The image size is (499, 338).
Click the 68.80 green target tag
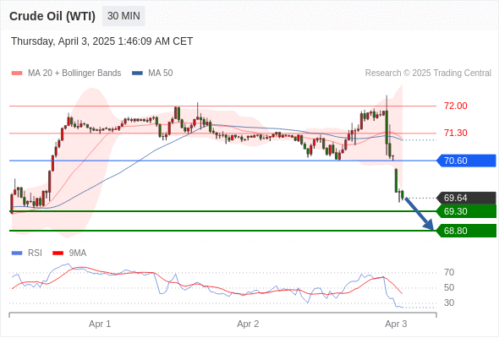pos(466,231)
